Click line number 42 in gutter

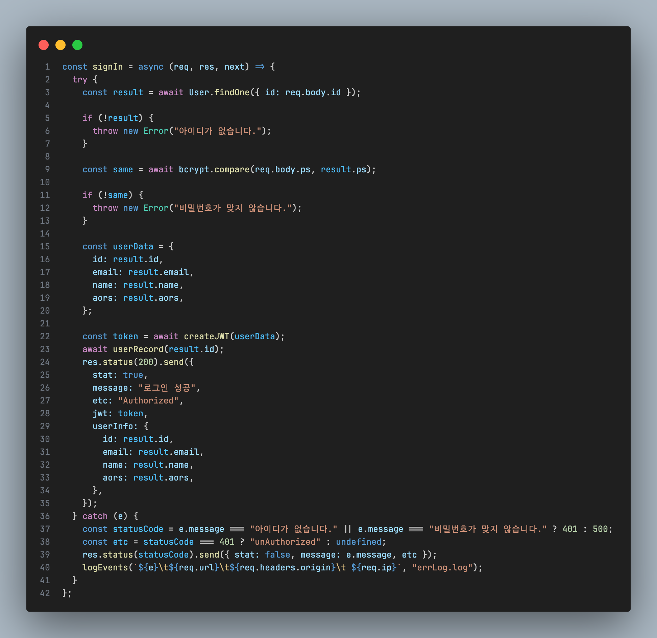45,593
